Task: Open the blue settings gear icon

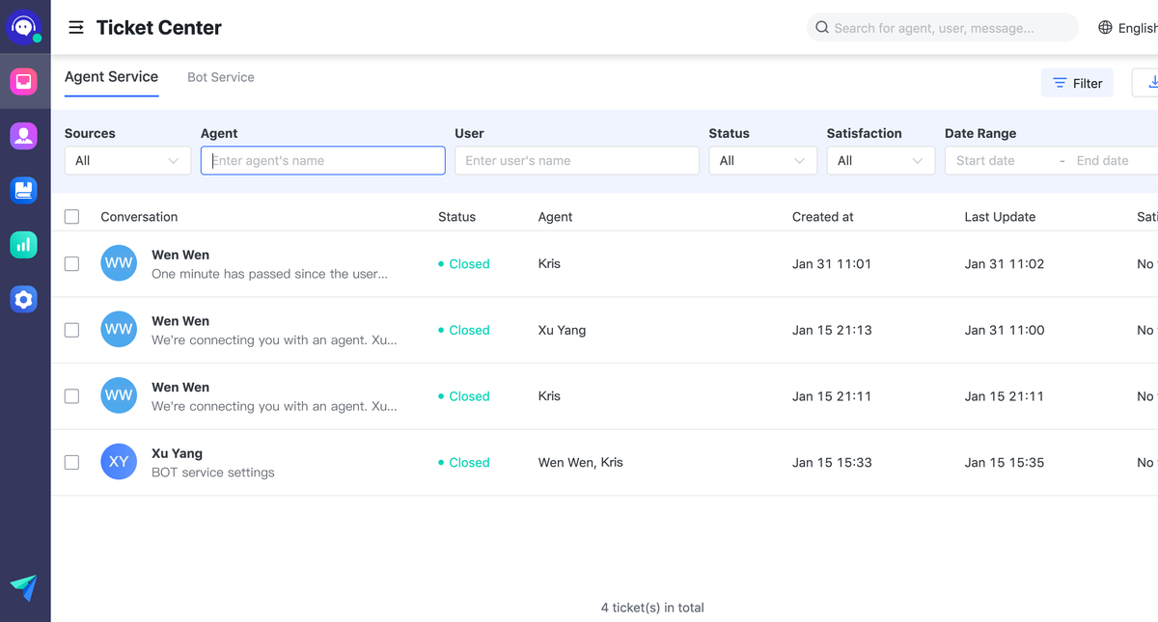Action: 24,300
